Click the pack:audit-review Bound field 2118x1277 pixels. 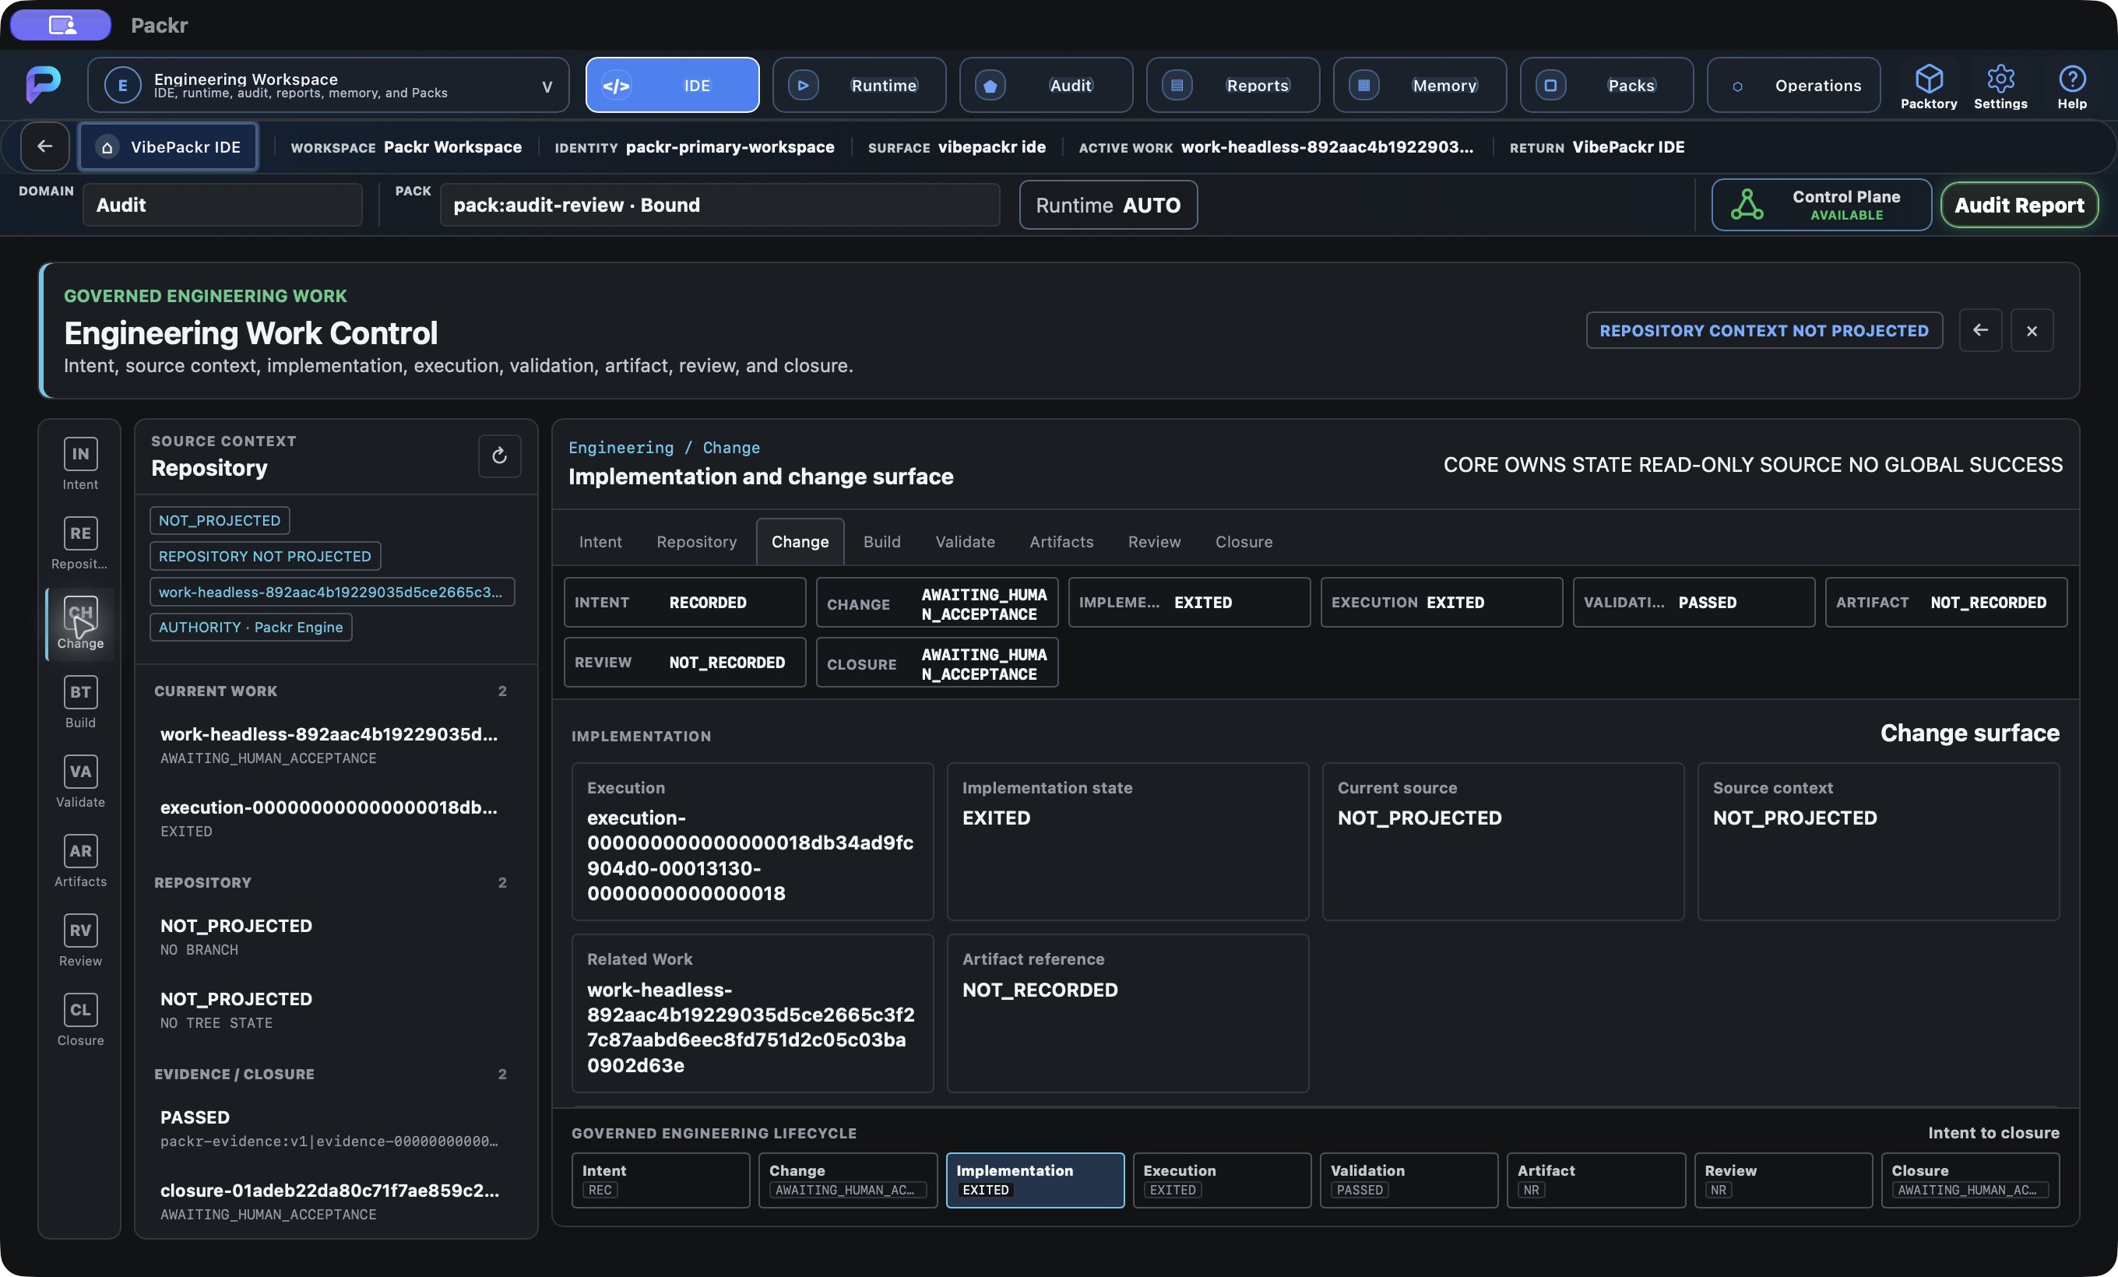pos(720,205)
